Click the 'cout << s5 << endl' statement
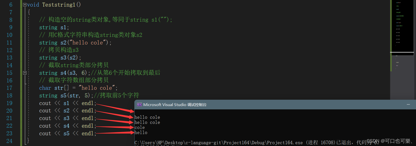Image resolution: width=416 pixels, height=146 pixels. (68, 133)
